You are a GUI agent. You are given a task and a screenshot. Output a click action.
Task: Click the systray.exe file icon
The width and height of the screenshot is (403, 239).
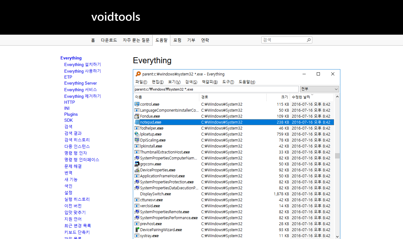[x=137, y=236]
